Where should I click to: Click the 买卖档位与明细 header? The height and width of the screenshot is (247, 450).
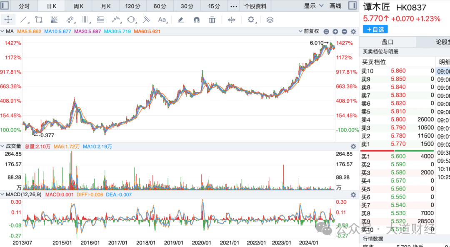click(380, 52)
